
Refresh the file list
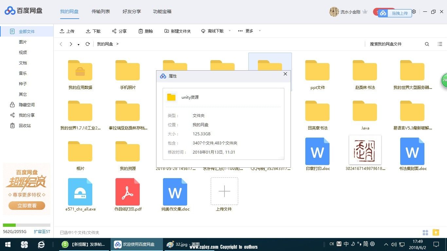[x=88, y=44]
